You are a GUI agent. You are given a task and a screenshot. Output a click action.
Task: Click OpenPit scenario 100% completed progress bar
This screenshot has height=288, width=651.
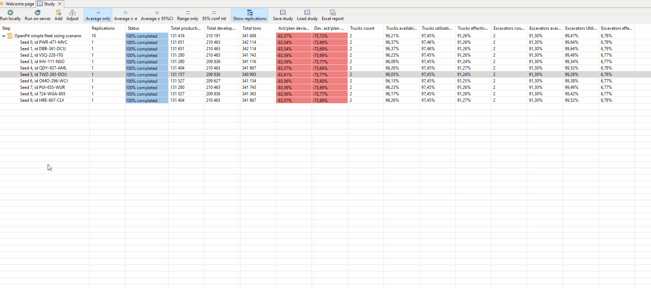pyautogui.click(x=147, y=36)
